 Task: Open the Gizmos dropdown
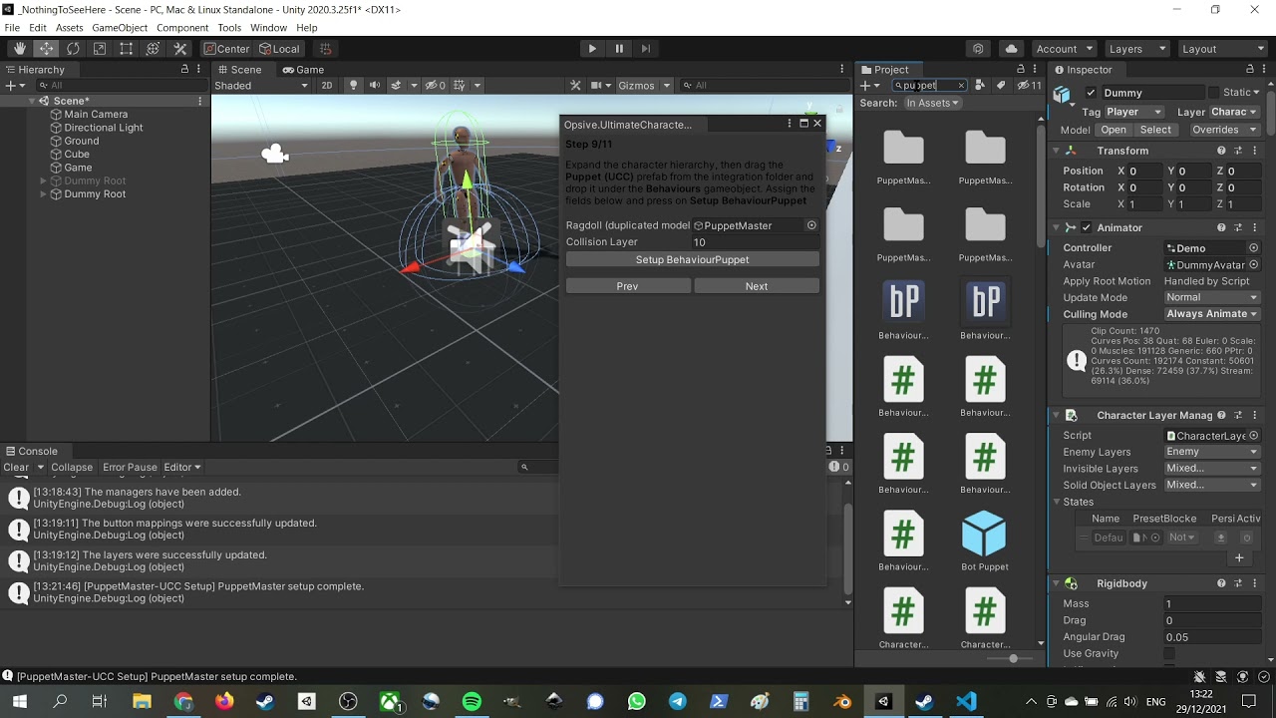[x=644, y=86]
